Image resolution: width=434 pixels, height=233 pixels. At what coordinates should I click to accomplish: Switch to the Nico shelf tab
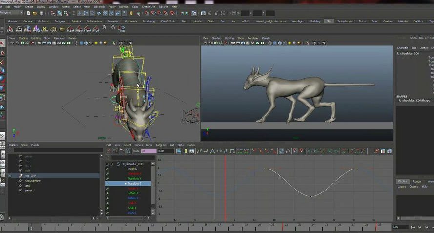click(329, 21)
